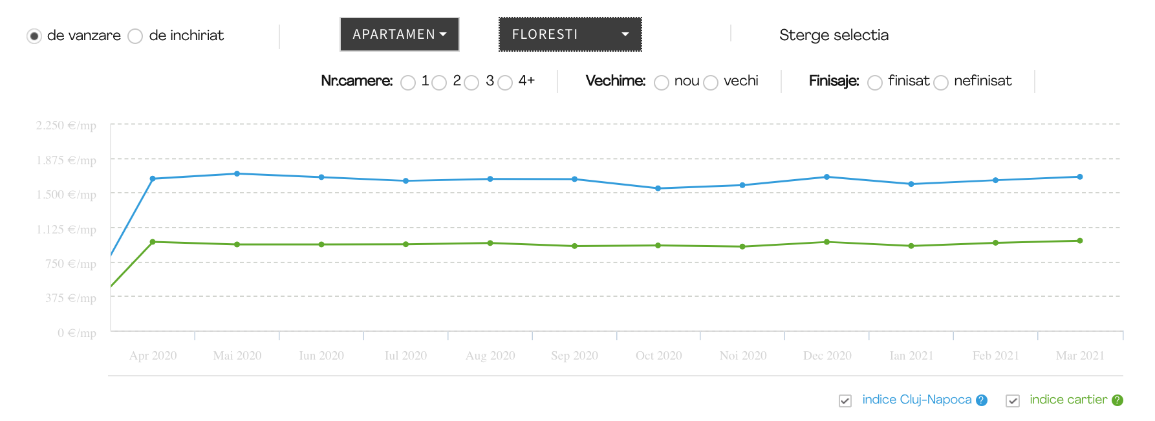Pick the 'finisat' finish option
The image size is (1155, 421).
coord(875,83)
